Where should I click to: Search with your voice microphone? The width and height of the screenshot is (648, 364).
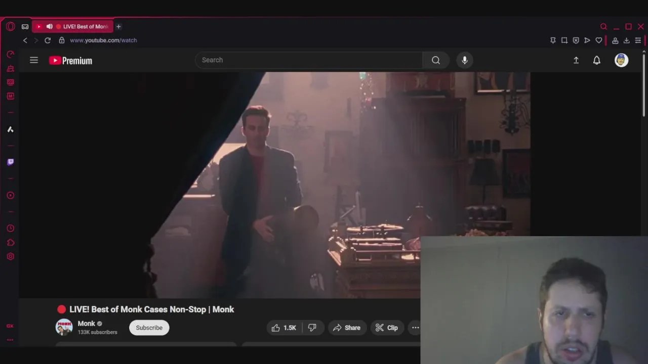(x=465, y=60)
